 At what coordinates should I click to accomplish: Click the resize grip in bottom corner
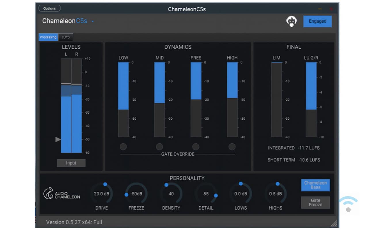[333, 223]
